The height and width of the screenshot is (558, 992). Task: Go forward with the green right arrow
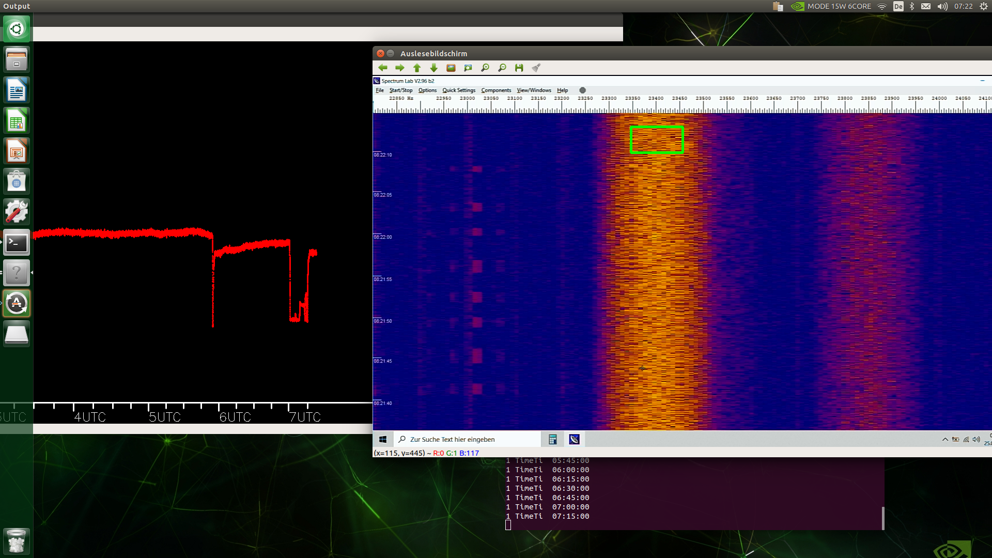coord(400,68)
